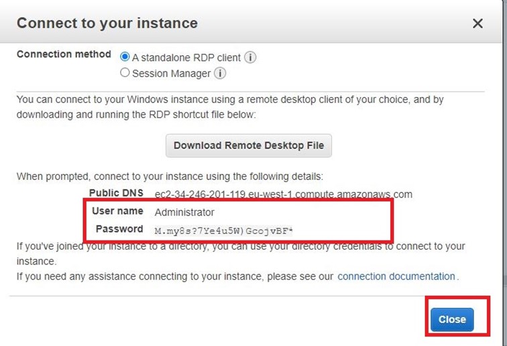Click the Public DNS label
Image resolution: width=507 pixels, height=346 pixels.
(x=117, y=193)
